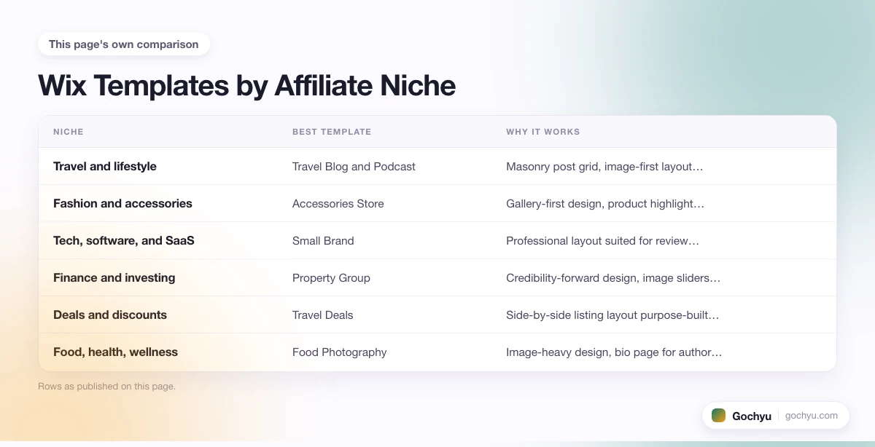Select the 'Deals and discounts' cell
This screenshot has height=447, width=875.
(x=110, y=315)
